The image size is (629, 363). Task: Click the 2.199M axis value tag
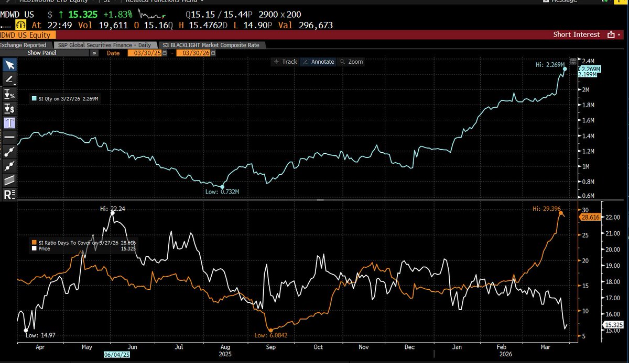(588, 75)
